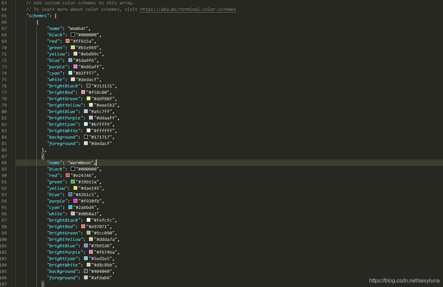Open the brightPurple swatch next to #ddaaff
This screenshot has width=443, height=287.
click(91, 118)
